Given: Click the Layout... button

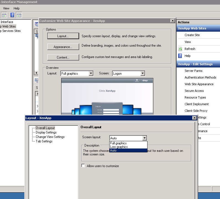Looking at the screenshot, I should tap(63, 36).
